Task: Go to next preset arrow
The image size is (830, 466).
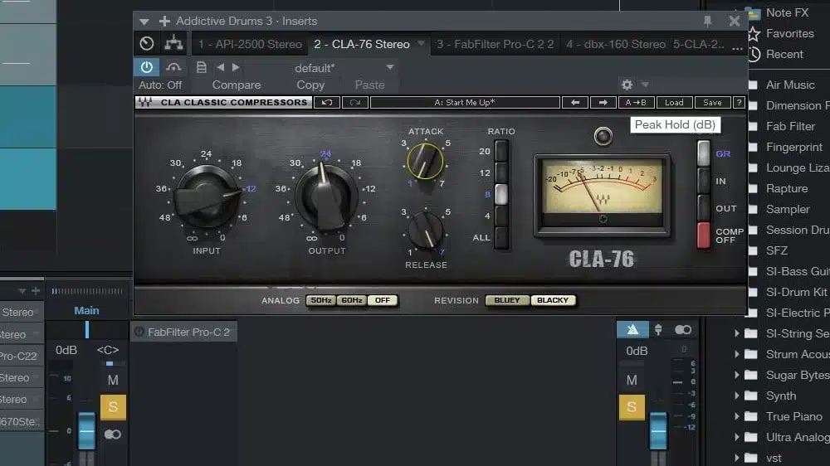Action: coord(236,67)
